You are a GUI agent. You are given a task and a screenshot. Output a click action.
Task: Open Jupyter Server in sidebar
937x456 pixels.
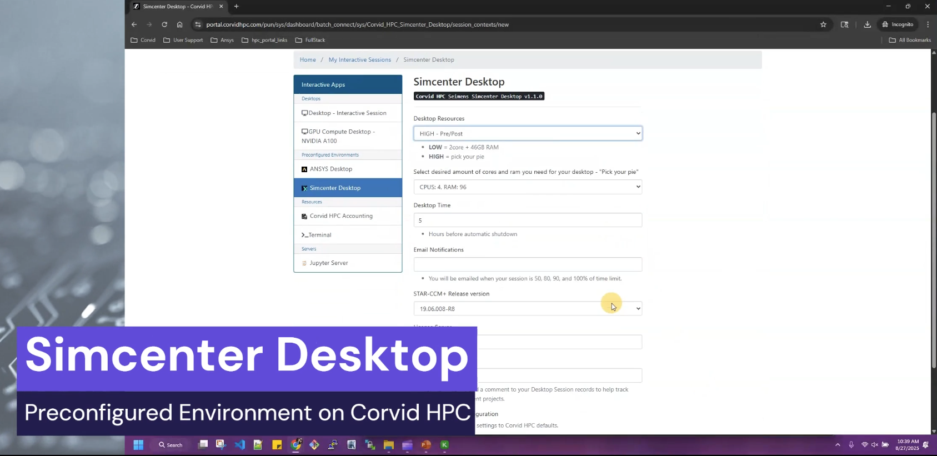[348, 263]
